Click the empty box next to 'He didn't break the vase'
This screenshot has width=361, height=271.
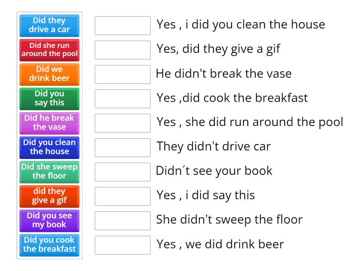tap(122, 75)
